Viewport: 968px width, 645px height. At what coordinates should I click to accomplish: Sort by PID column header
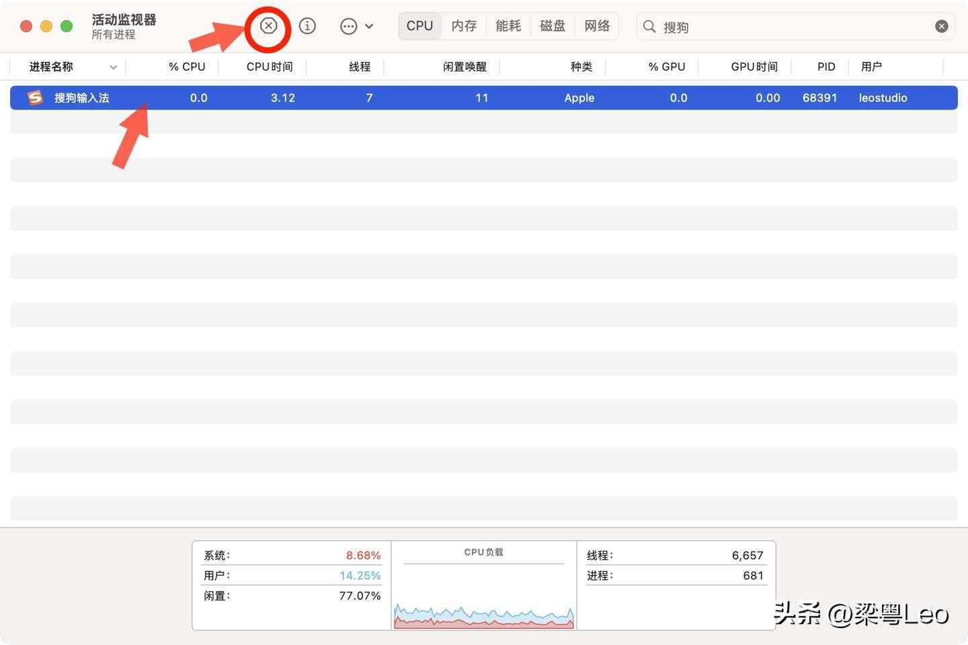(x=826, y=67)
